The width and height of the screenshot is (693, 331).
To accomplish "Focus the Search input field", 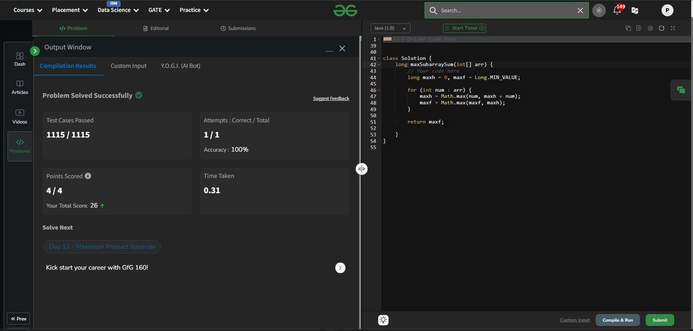I will coord(506,10).
